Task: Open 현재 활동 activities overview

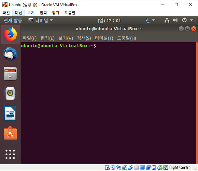Action: [13, 20]
